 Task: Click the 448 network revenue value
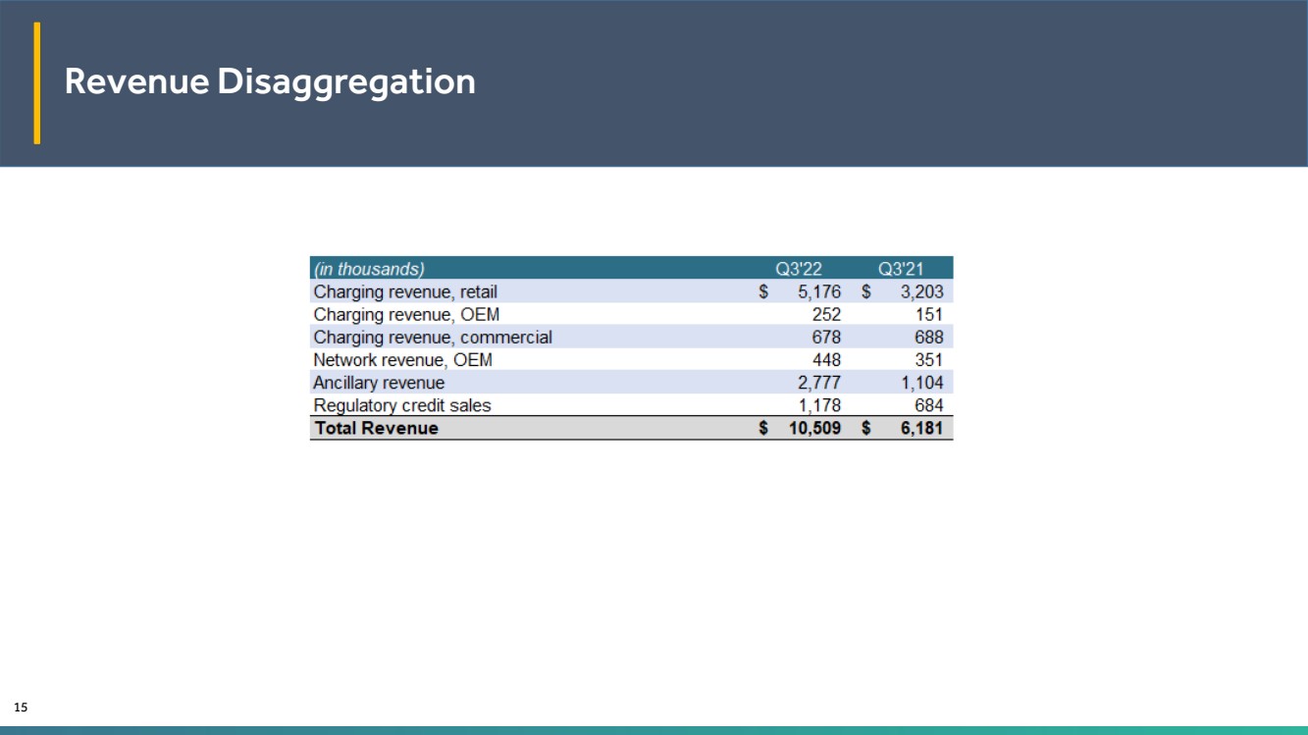click(x=825, y=359)
